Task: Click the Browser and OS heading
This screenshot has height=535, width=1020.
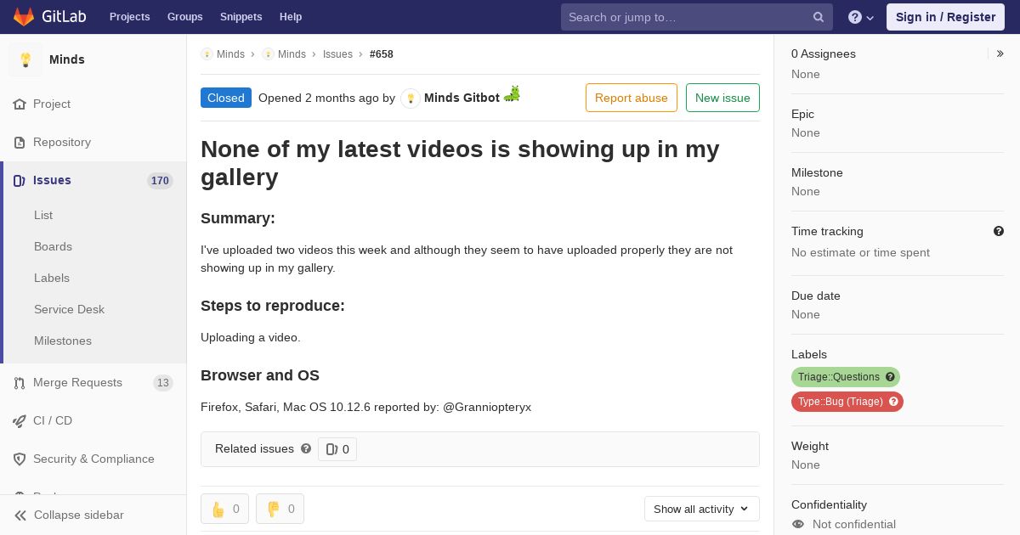Action: tap(260, 375)
